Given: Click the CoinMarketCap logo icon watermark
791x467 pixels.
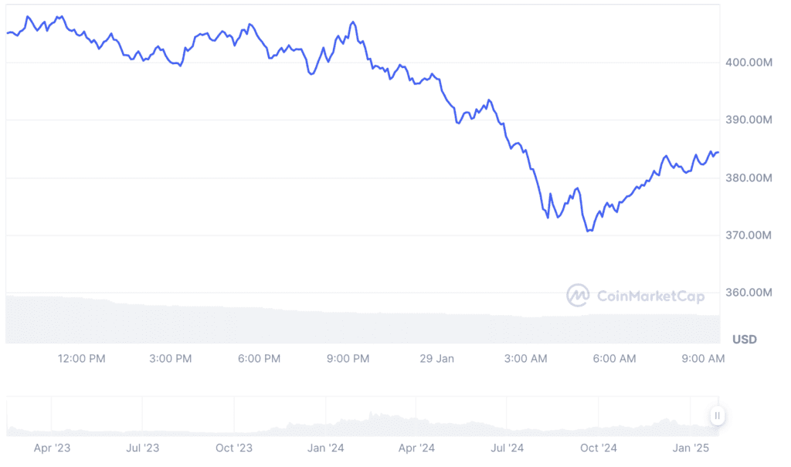Looking at the screenshot, I should pos(579,296).
